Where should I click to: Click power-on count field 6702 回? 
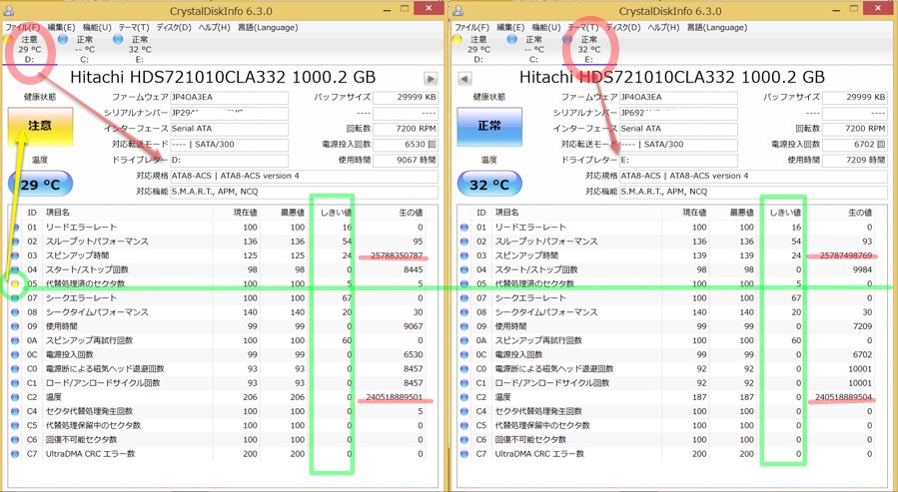[854, 144]
